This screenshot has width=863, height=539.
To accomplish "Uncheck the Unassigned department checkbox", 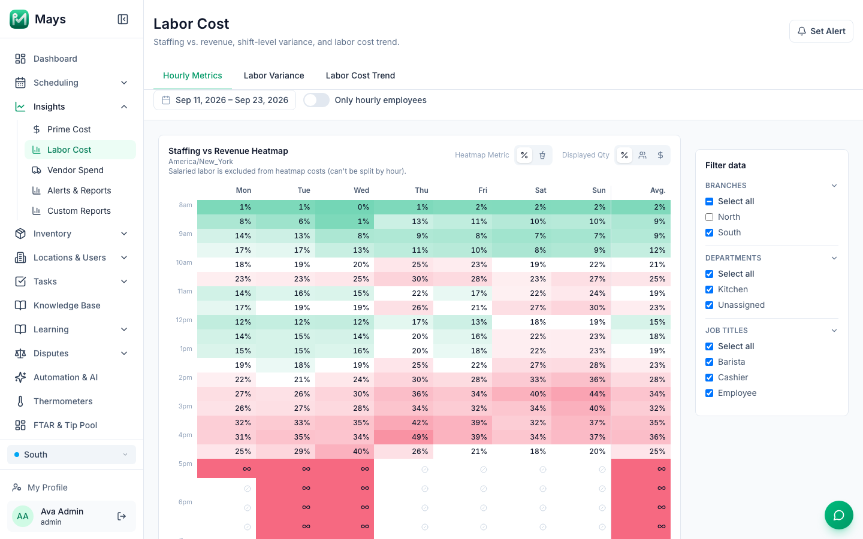I will [710, 305].
